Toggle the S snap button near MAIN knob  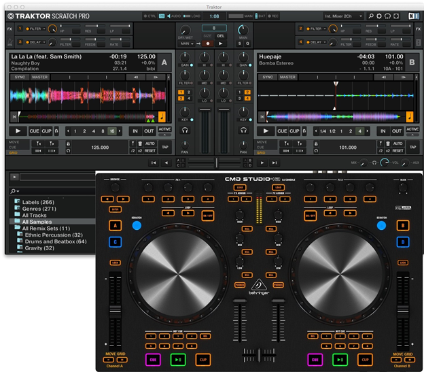240,44
